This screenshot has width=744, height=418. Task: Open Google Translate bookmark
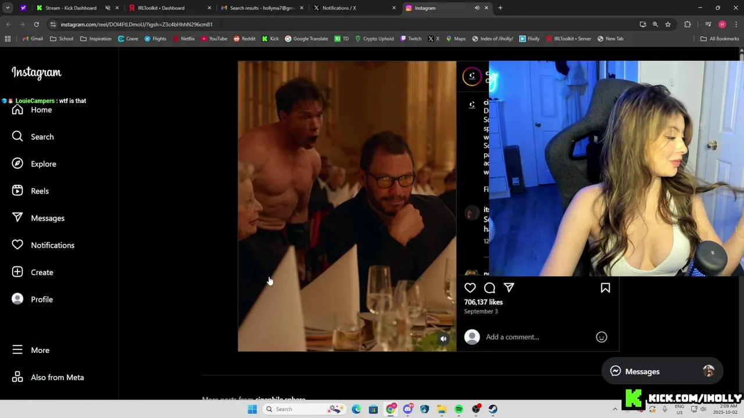306,39
